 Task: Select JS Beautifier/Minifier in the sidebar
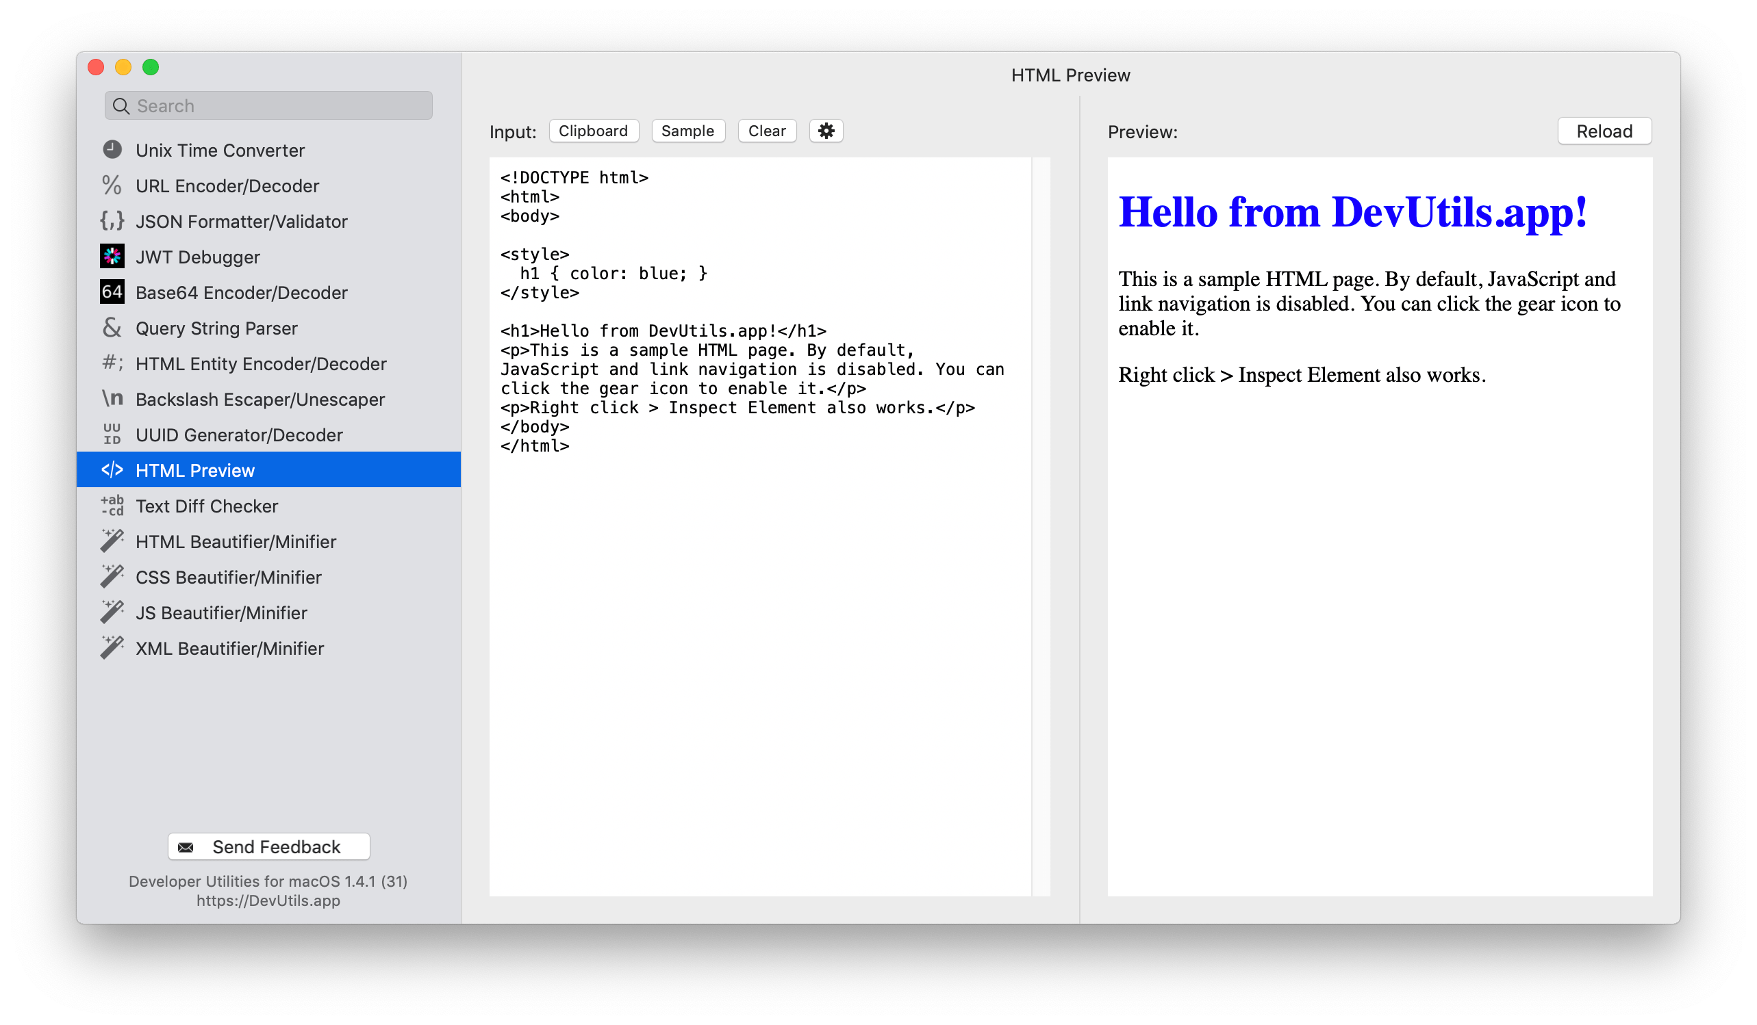pyautogui.click(x=221, y=612)
